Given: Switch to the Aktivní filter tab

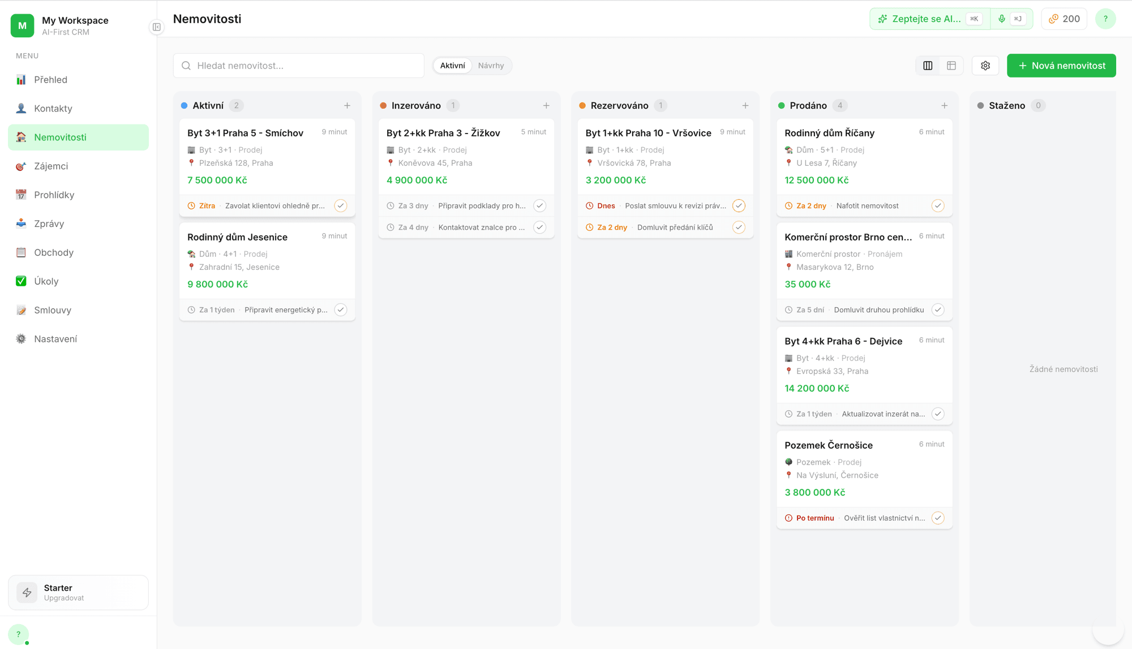Looking at the screenshot, I should click(x=453, y=66).
